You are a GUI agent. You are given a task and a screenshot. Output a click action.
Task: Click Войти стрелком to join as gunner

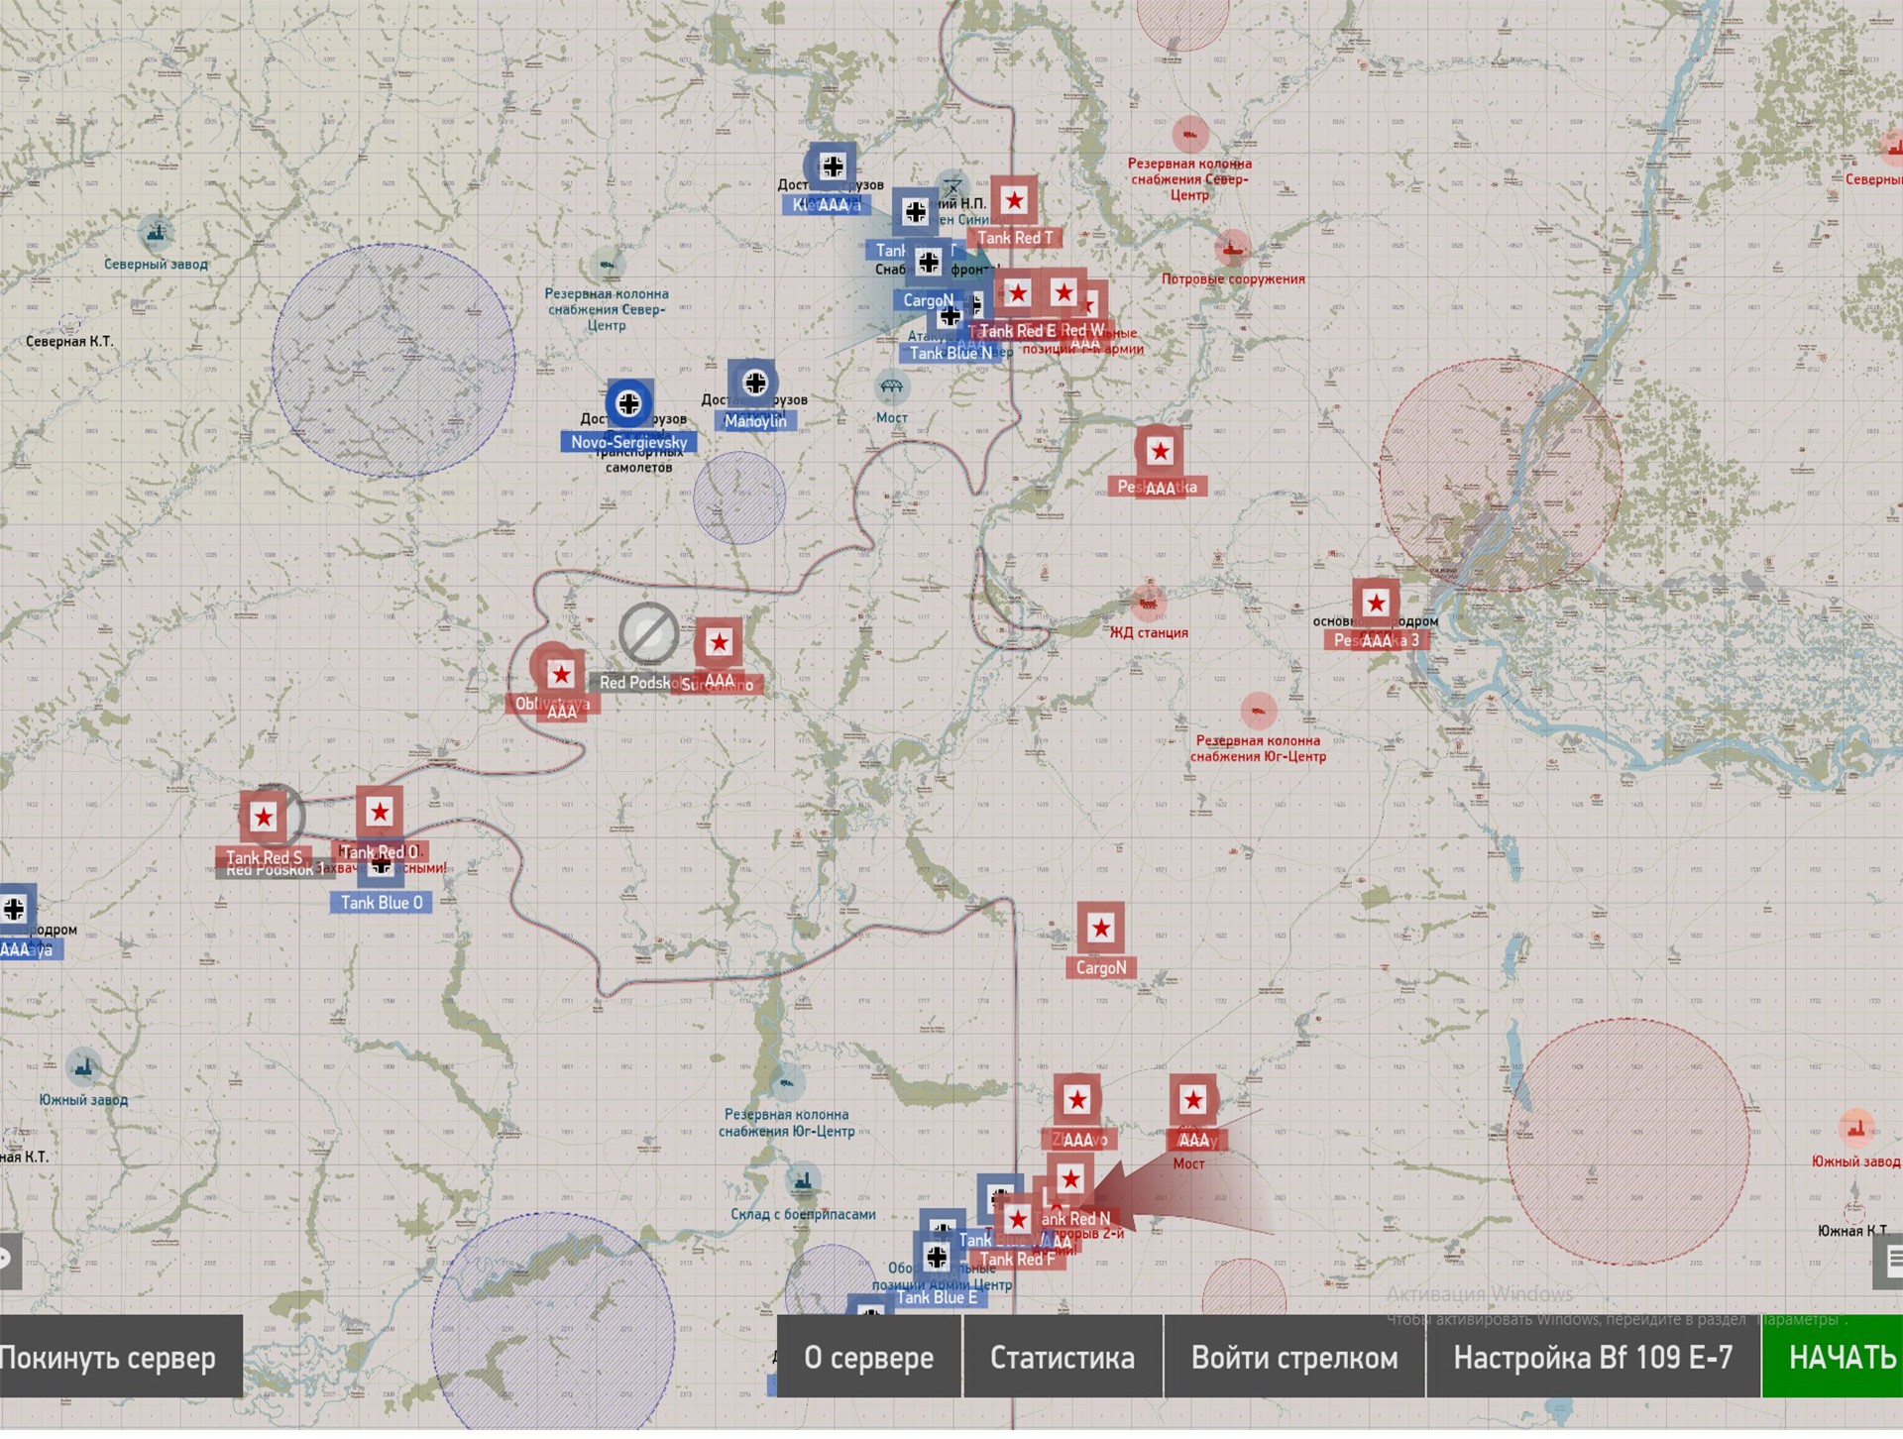(1293, 1358)
